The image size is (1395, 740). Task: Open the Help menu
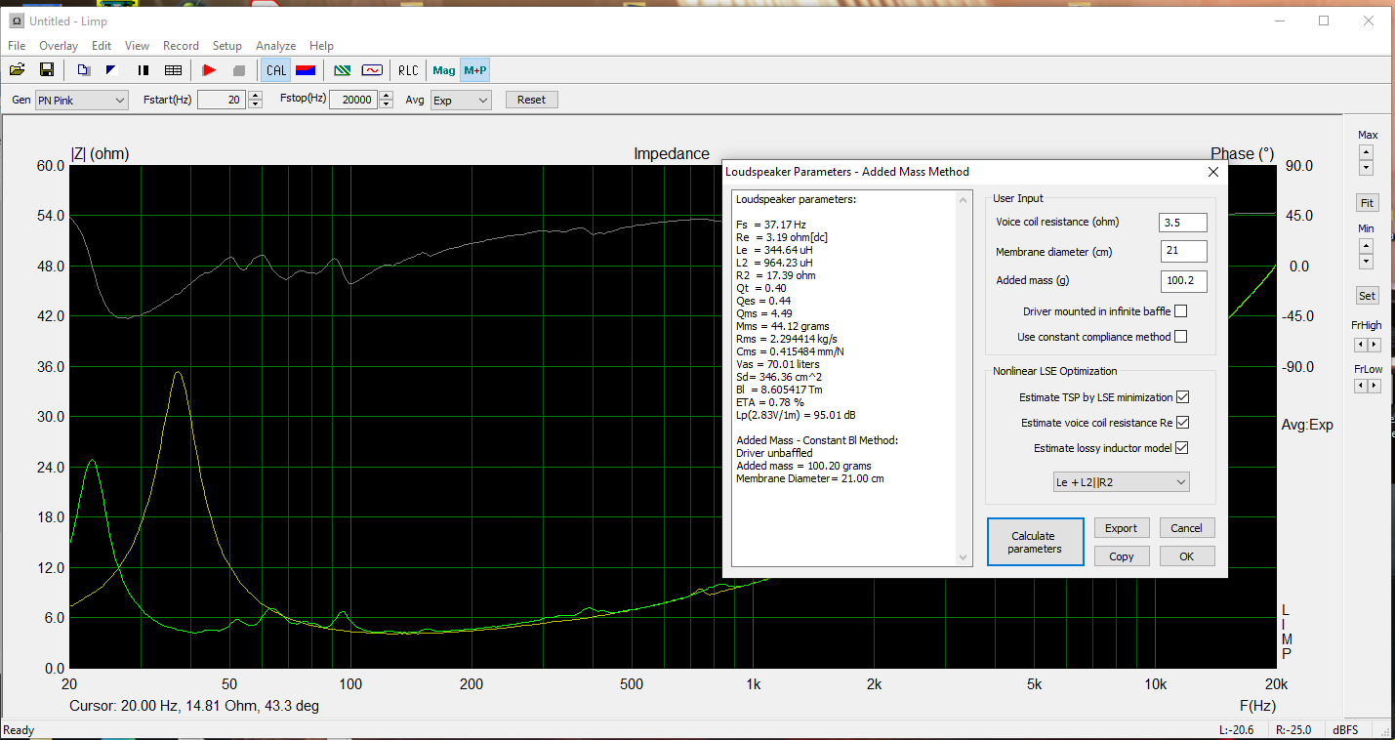(321, 46)
